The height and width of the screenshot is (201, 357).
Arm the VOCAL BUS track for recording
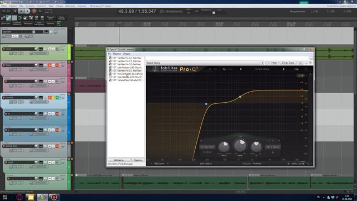pyautogui.click(x=4, y=146)
